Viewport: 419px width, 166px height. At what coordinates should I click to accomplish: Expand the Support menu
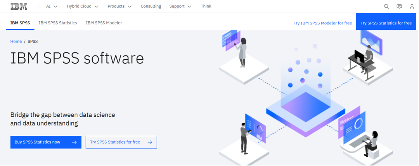coord(180,7)
